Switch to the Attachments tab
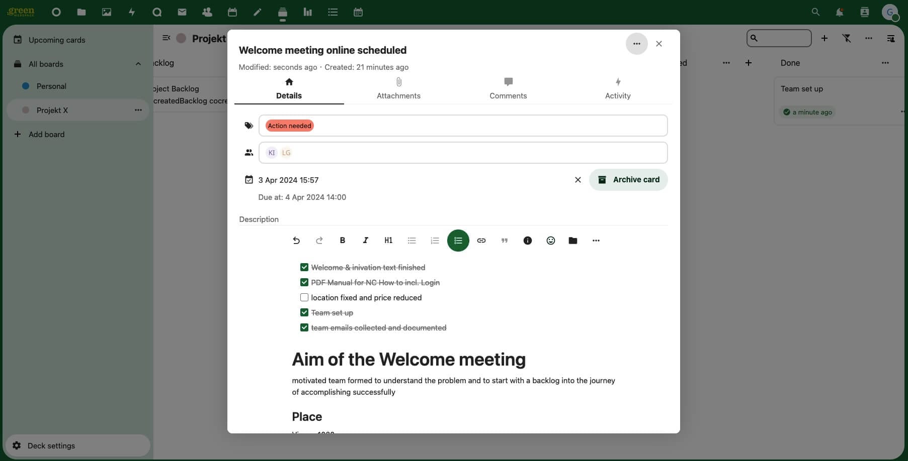The image size is (908, 461). (398, 88)
